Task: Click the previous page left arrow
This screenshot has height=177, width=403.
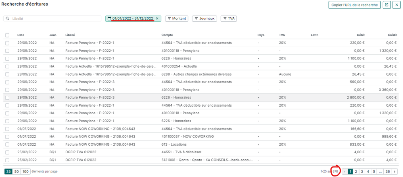Action: pyautogui.click(x=345, y=171)
